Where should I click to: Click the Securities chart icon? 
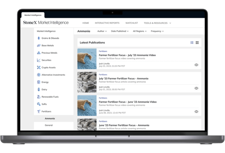point(39,60)
